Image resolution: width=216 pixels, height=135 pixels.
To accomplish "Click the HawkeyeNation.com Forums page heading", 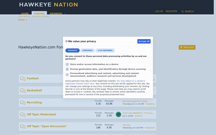I will pos(40,47).
